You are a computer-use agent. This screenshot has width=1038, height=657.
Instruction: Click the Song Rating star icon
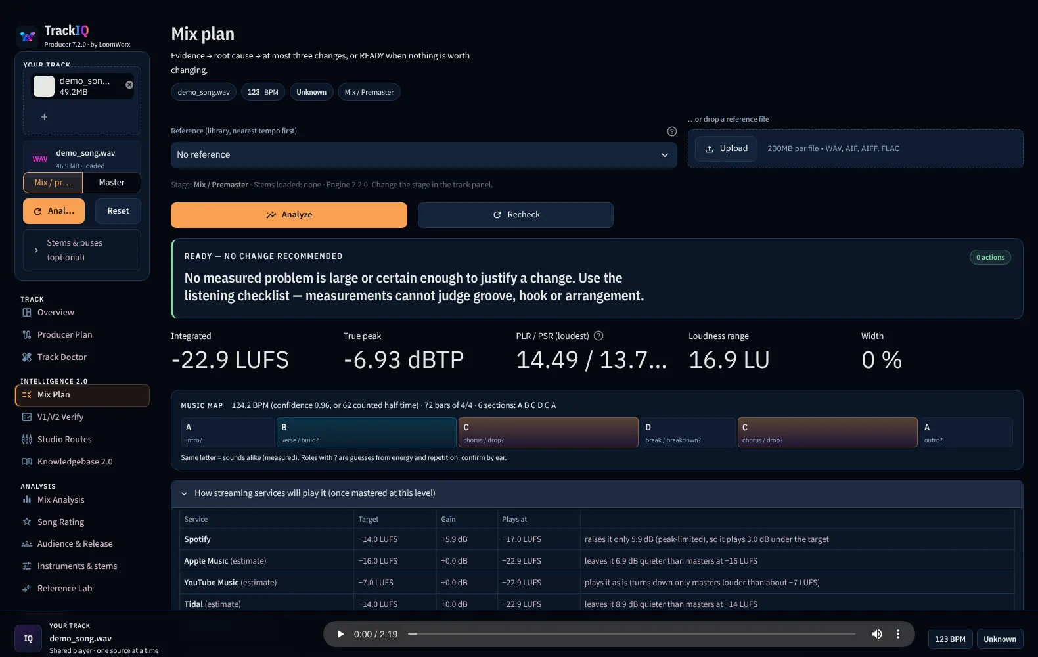click(27, 522)
